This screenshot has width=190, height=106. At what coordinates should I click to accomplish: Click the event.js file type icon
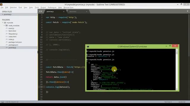7,28
